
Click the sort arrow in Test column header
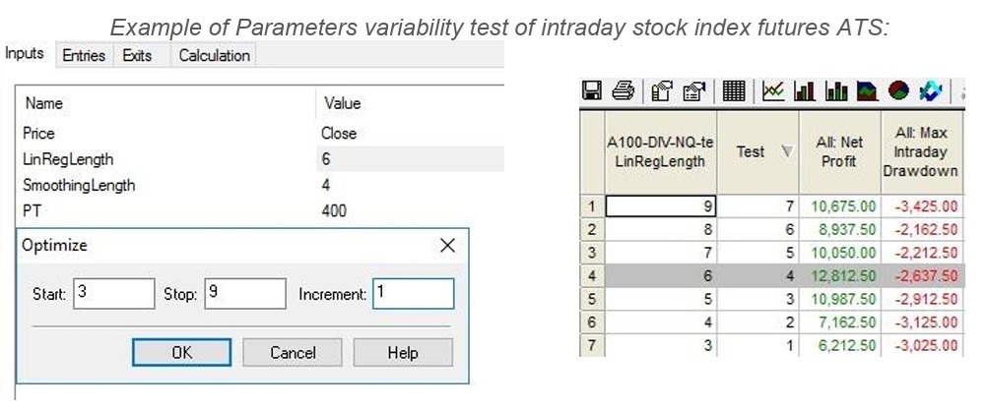[x=787, y=151]
